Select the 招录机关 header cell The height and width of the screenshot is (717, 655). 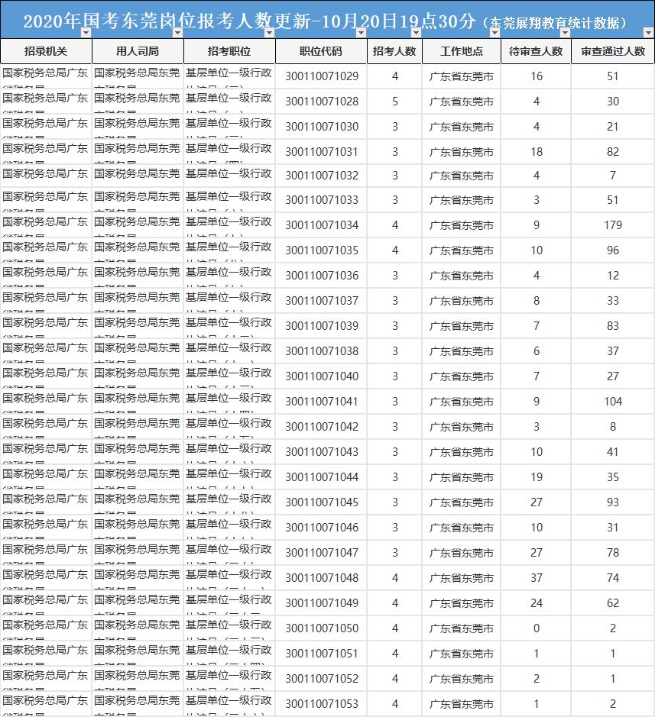pyautogui.click(x=46, y=51)
